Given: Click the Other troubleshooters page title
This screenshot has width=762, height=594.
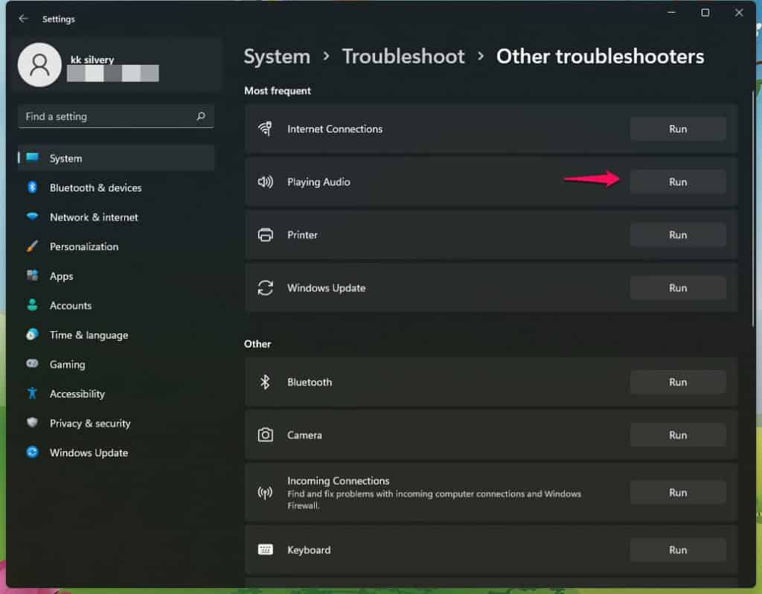Looking at the screenshot, I should click(x=601, y=57).
